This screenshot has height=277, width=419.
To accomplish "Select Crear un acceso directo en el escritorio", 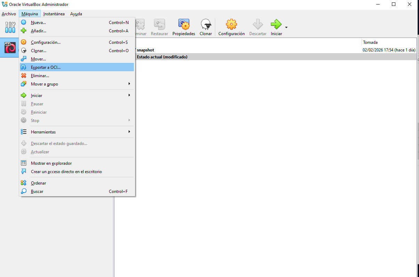I will click(x=77, y=171).
